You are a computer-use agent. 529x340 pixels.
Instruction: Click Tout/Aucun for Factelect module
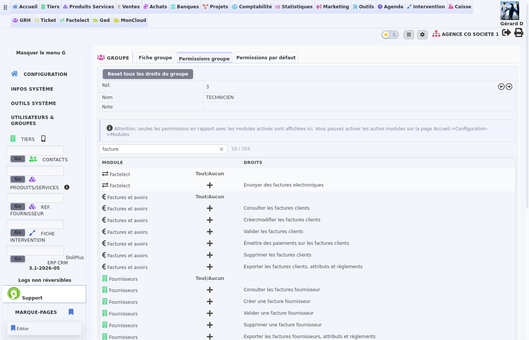point(210,174)
